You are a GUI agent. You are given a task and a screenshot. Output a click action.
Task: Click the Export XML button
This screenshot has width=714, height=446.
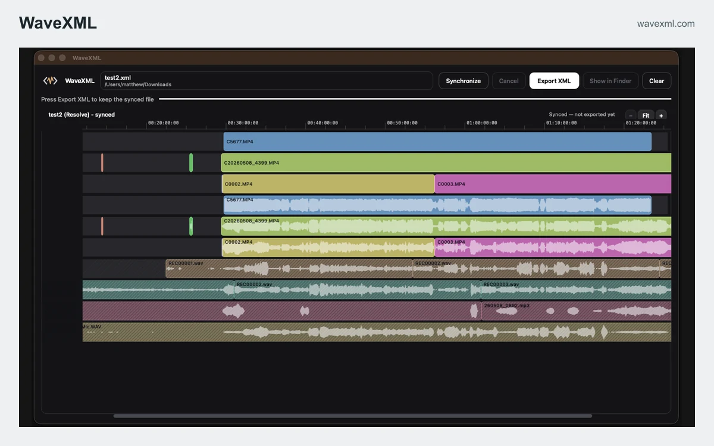click(x=554, y=81)
